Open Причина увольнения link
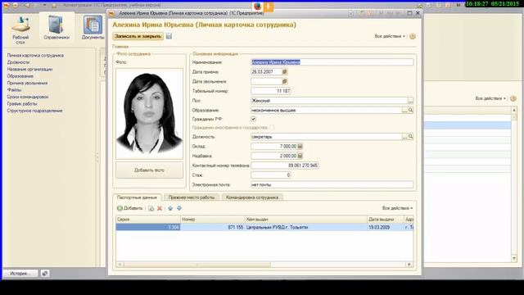Image resolution: width=524 pixels, height=295 pixels. (27, 83)
